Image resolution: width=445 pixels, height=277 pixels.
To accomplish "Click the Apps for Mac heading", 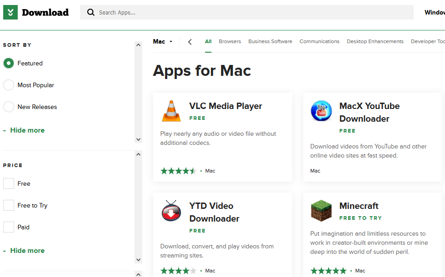I will click(202, 70).
